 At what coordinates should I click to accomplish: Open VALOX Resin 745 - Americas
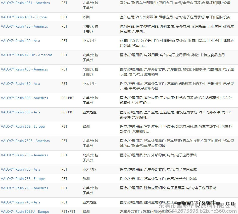24,188
